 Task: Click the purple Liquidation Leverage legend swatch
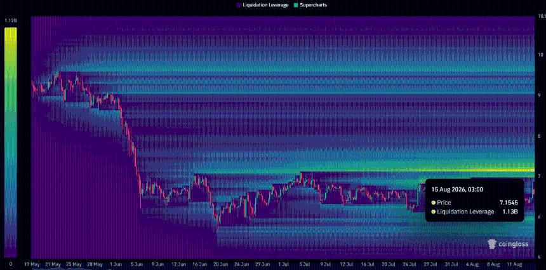[x=239, y=5]
